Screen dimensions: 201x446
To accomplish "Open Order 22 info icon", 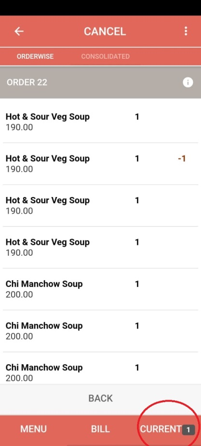I will tap(188, 82).
